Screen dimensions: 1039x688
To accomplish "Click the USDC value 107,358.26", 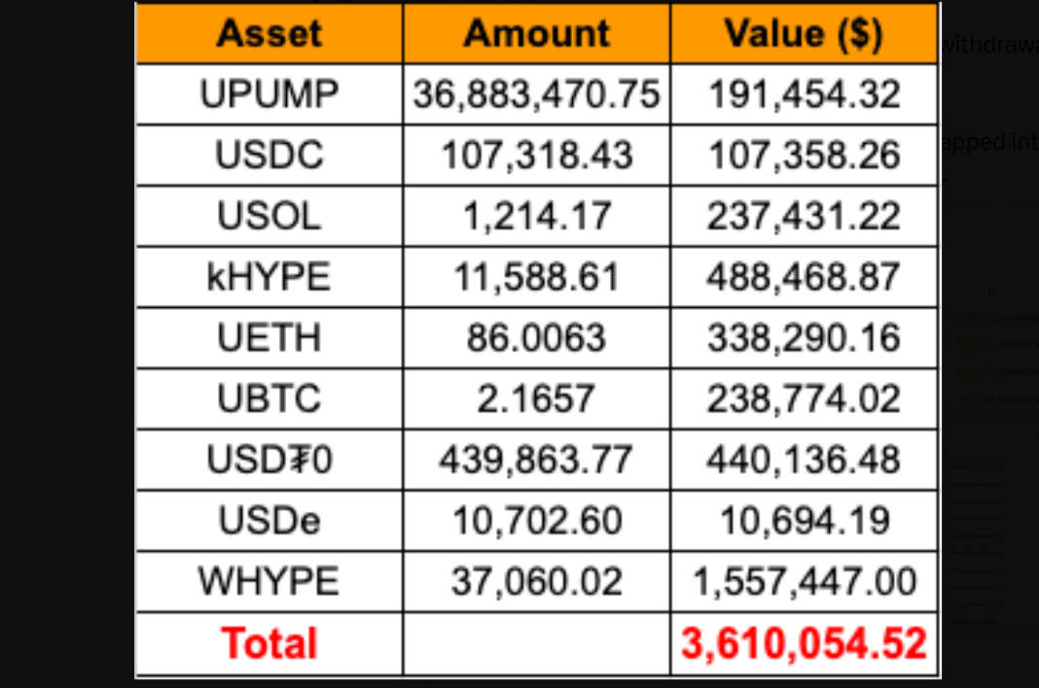I will click(804, 155).
